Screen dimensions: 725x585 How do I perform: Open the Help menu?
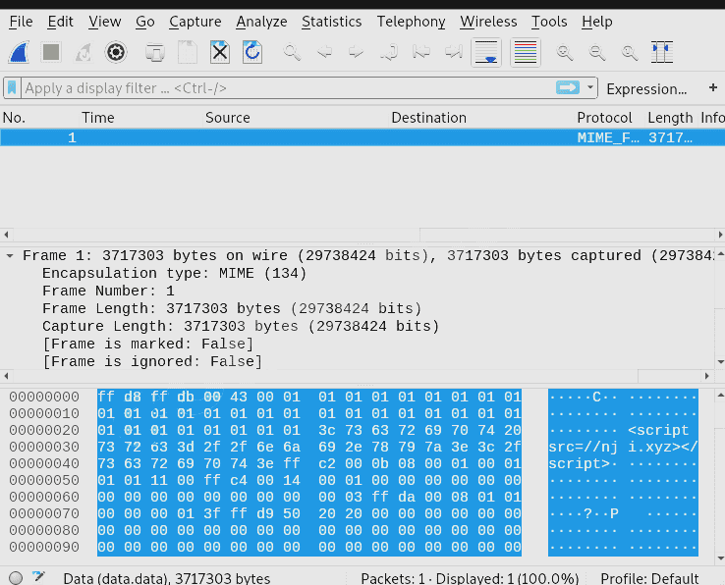[597, 22]
